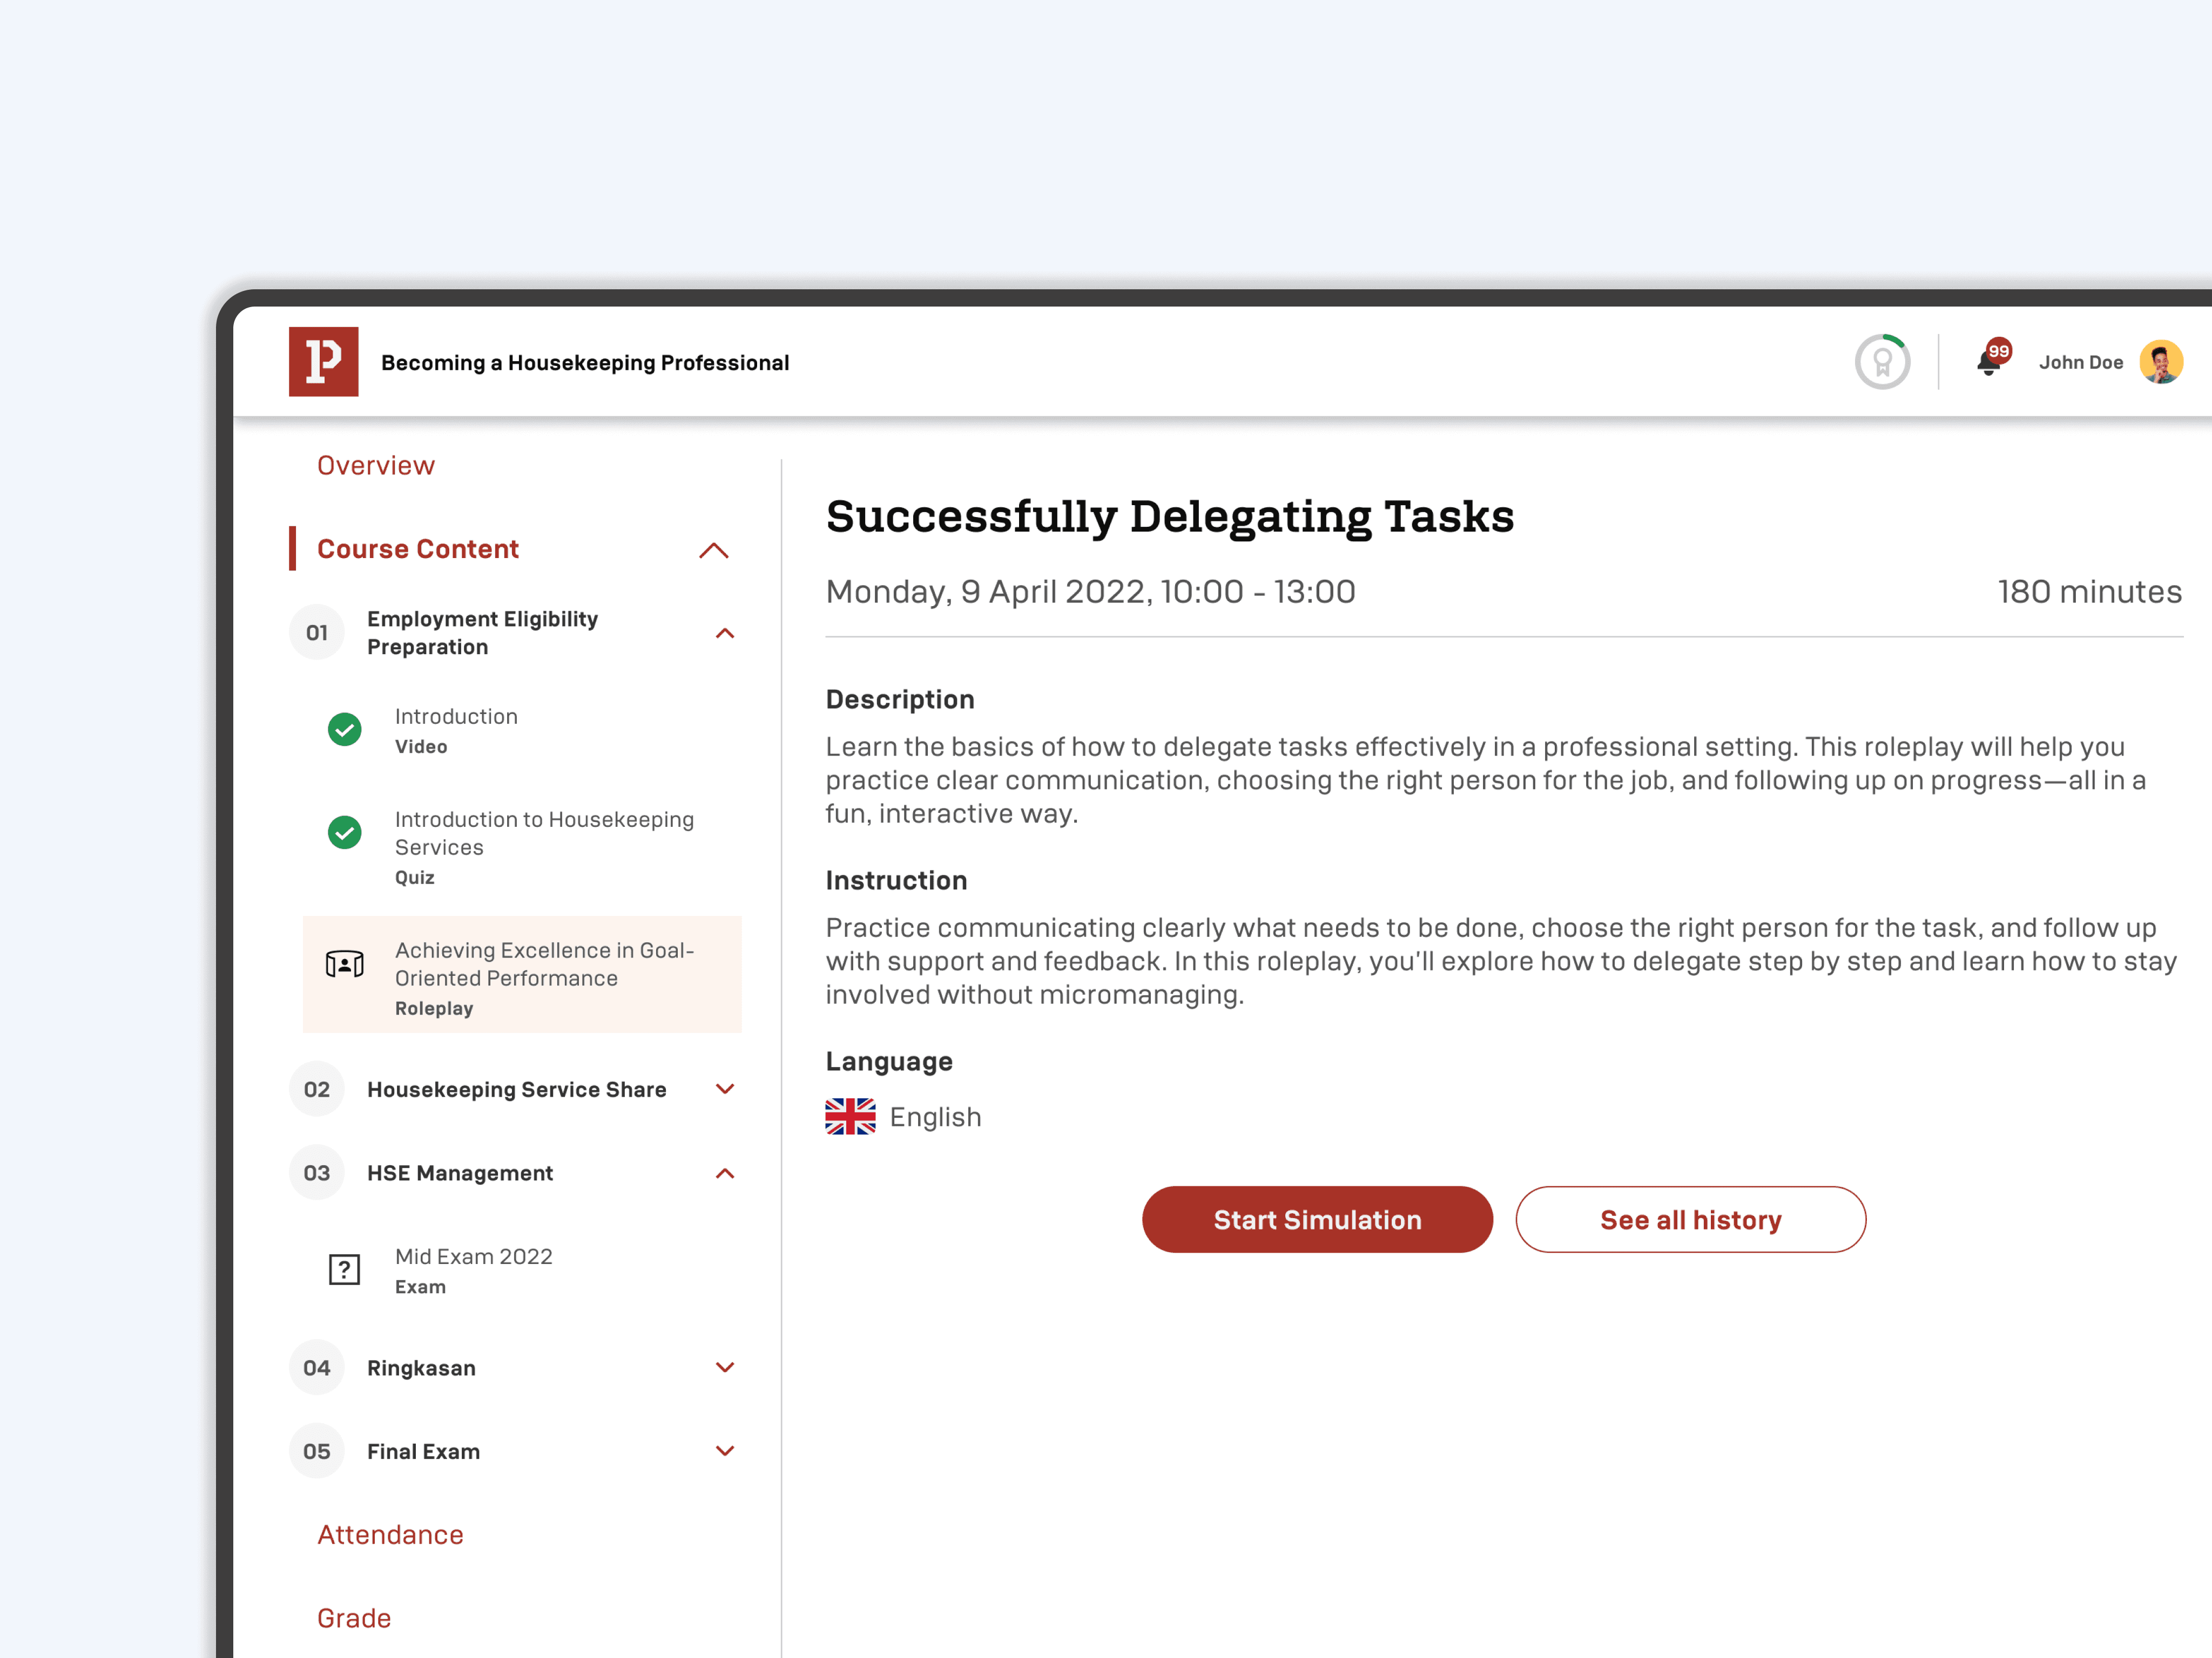Select module 03 HSE Management title
Viewport: 2212px width, 1658px height.
[459, 1173]
